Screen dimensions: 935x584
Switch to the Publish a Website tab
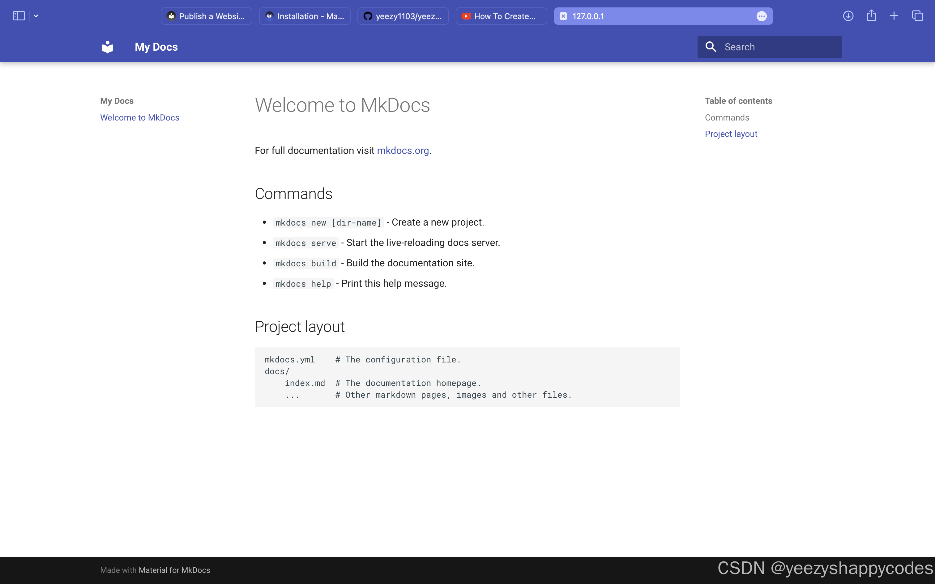tap(206, 16)
